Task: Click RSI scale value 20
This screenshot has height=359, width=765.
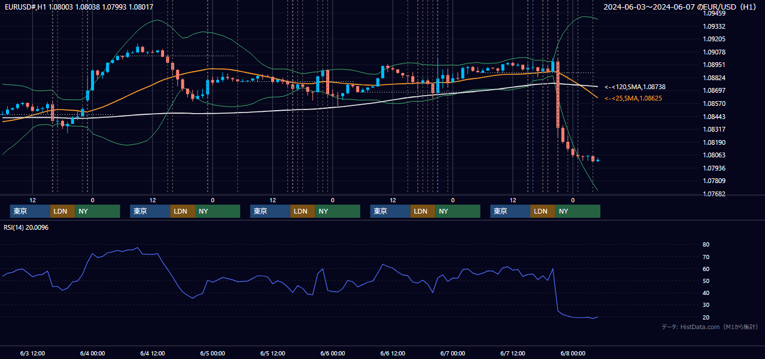Action: tap(706, 317)
